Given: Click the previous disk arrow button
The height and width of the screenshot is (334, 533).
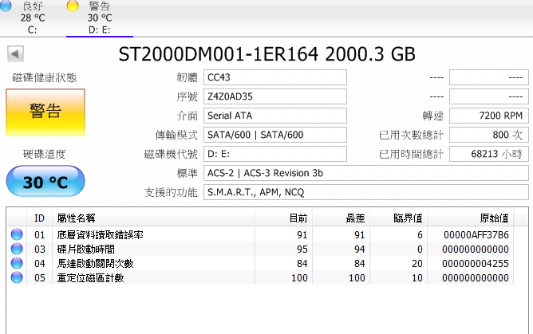Looking at the screenshot, I should [15, 53].
